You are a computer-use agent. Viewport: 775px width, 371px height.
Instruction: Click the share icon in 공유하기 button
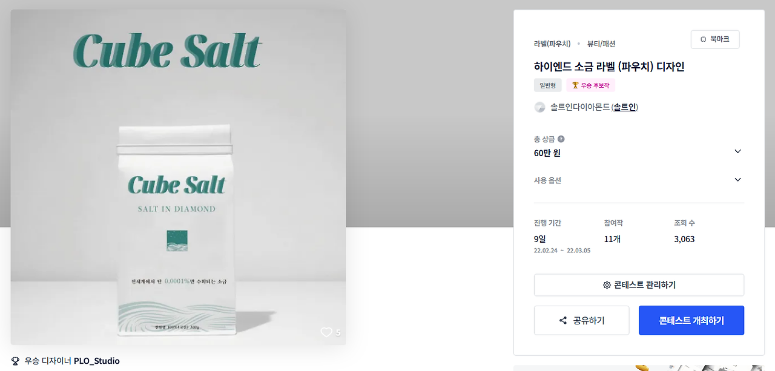tap(563, 321)
